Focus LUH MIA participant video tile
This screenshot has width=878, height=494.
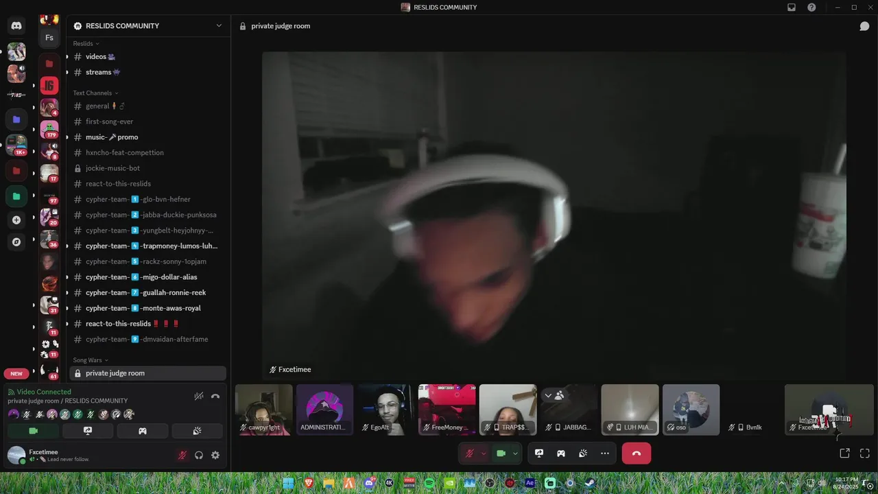click(630, 410)
